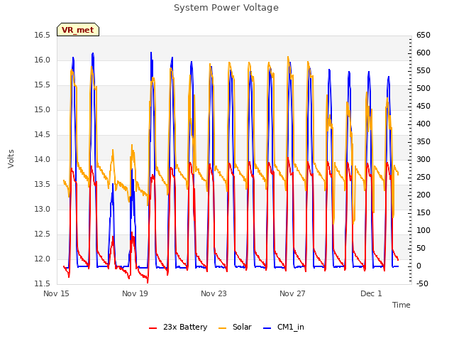The width and height of the screenshot is (454, 341).
Task: Click the 13.5 value on left axis
Action: pos(42,185)
